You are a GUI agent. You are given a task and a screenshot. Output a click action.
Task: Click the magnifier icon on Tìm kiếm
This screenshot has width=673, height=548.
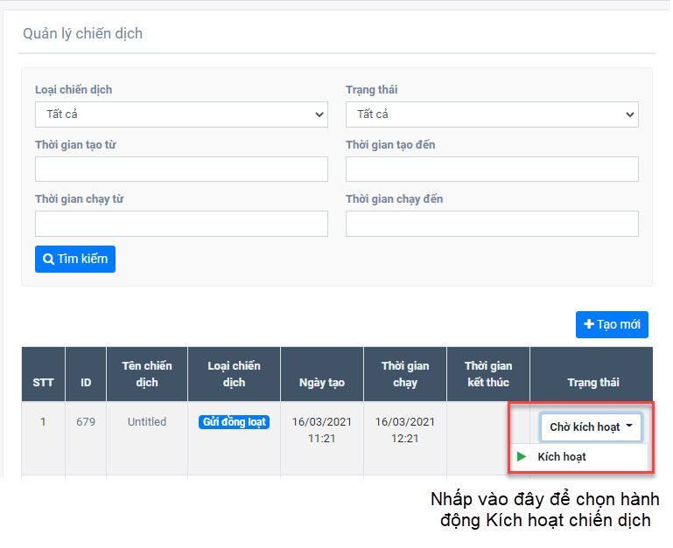(49, 260)
